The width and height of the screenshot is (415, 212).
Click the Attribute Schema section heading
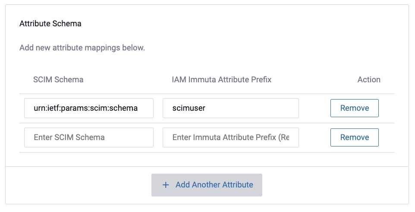(x=50, y=24)
